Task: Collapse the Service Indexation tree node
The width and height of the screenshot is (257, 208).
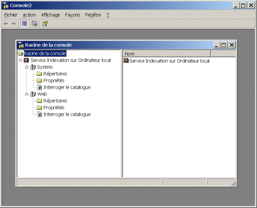Action: 20,60
